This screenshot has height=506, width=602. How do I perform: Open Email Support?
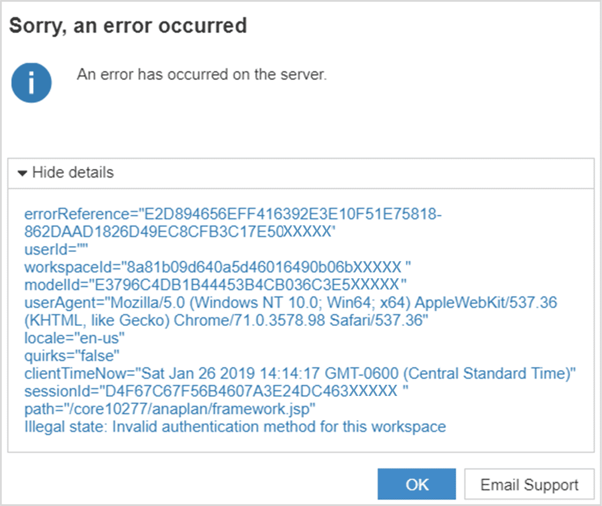point(528,484)
